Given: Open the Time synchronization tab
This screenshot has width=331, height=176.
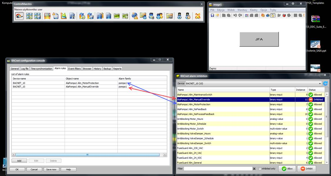Looking at the screenshot, I should click(x=41, y=68).
